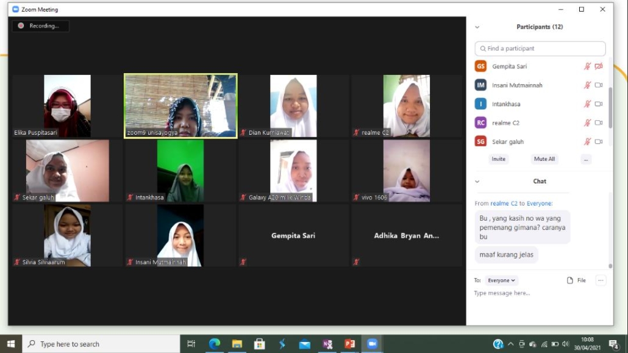Select Intankhasa's video tile
The width and height of the screenshot is (628, 353).
click(180, 171)
